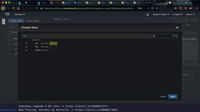This screenshot has width=200, height=112.
Task: Click the AWS logo home icon
Action: [x=7, y=14]
